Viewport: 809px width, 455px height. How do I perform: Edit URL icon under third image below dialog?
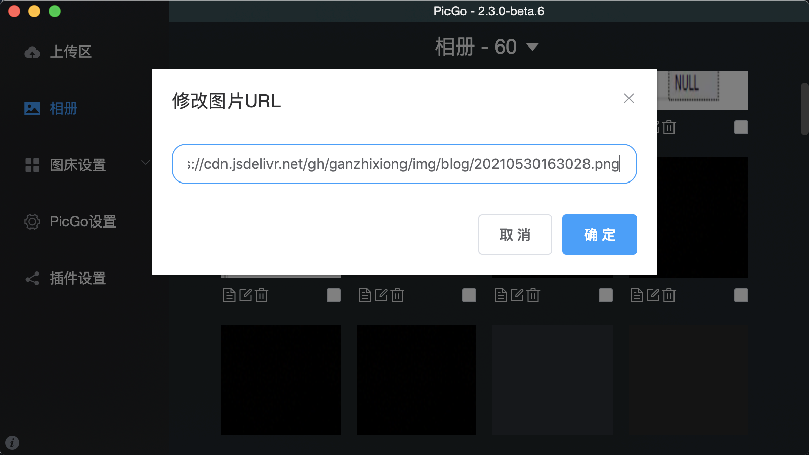pos(517,295)
